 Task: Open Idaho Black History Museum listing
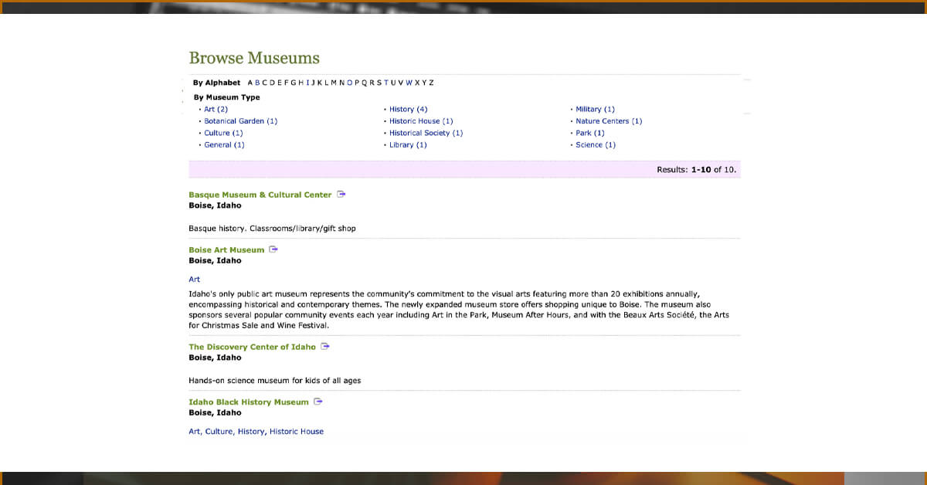249,402
